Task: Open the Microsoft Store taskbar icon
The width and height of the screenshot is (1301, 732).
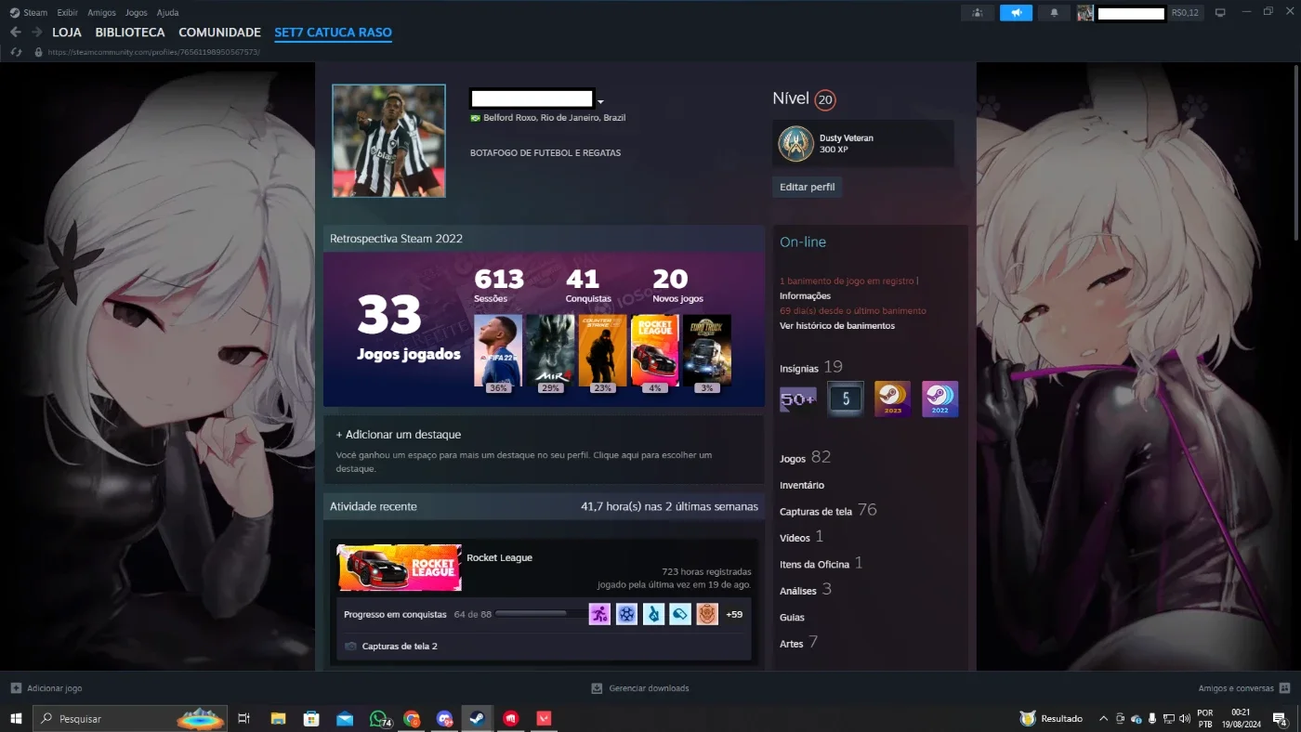Action: click(311, 718)
